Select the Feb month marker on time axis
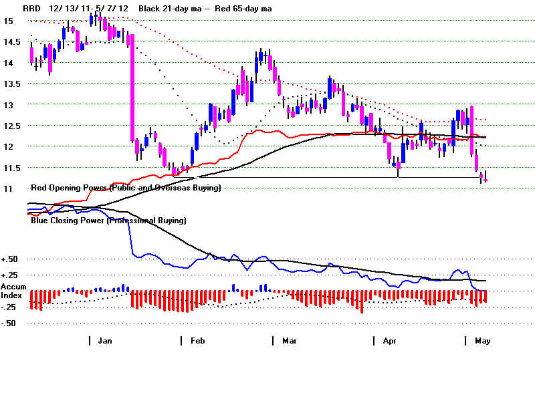The height and width of the screenshot is (401, 535). tap(197, 341)
